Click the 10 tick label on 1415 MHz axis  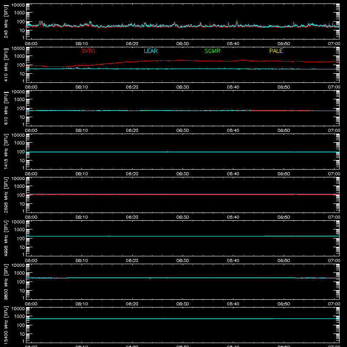tap(22, 160)
